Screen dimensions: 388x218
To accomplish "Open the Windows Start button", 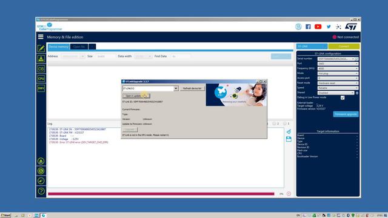I will (5, 216).
